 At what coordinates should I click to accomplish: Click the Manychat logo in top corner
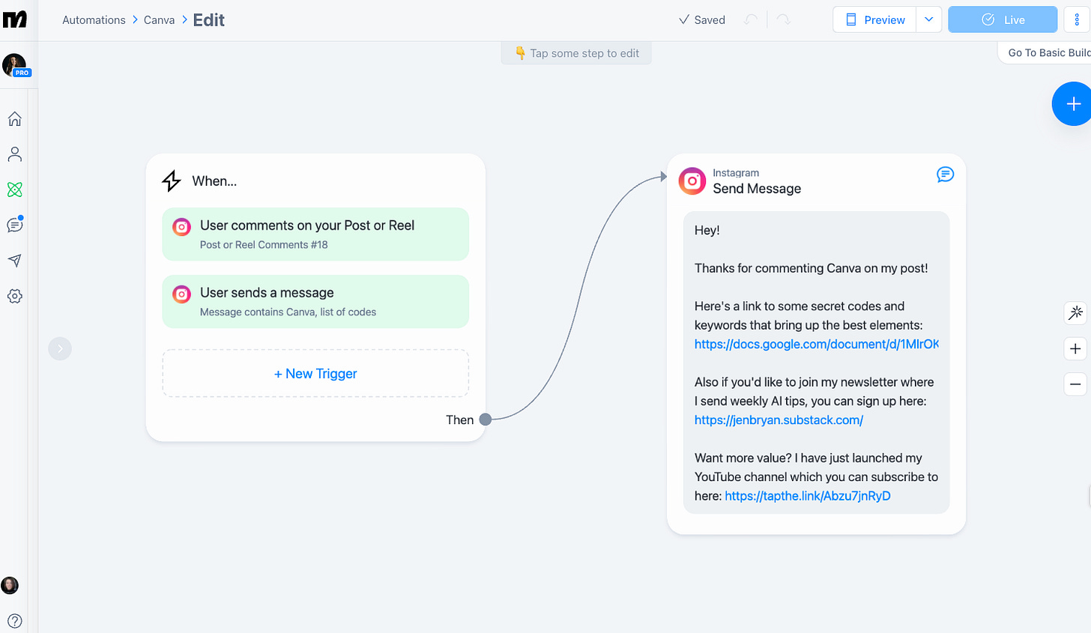14,19
